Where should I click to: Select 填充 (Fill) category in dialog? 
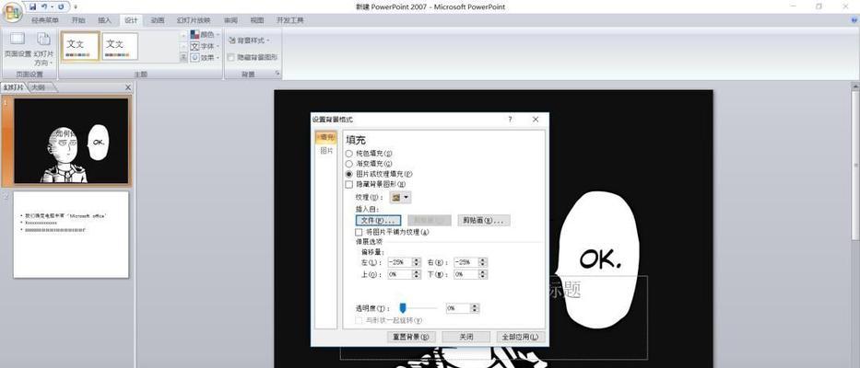326,137
